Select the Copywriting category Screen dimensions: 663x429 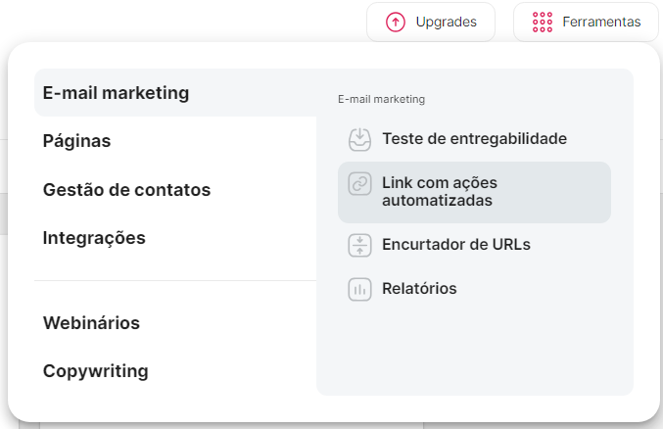pos(96,371)
